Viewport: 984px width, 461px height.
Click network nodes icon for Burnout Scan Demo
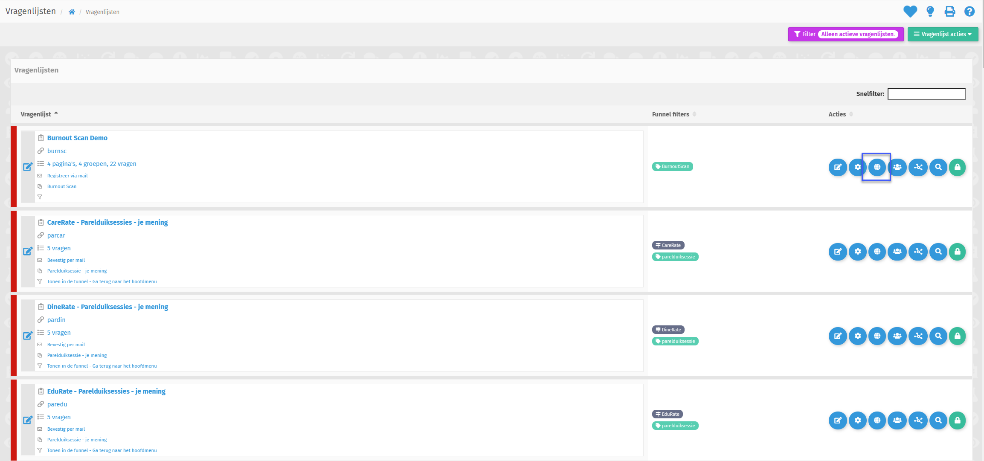pos(918,167)
